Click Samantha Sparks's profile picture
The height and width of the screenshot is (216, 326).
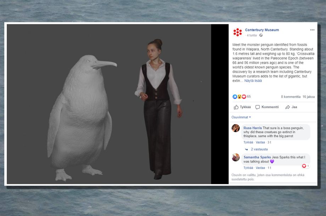[x=236, y=157]
